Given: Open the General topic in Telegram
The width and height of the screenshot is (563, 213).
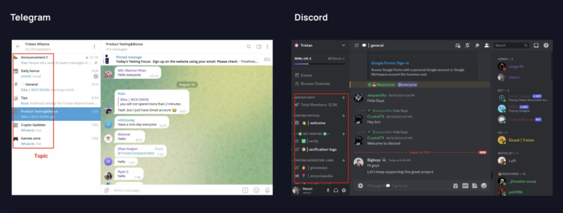Looking at the screenshot, I should click(56, 87).
